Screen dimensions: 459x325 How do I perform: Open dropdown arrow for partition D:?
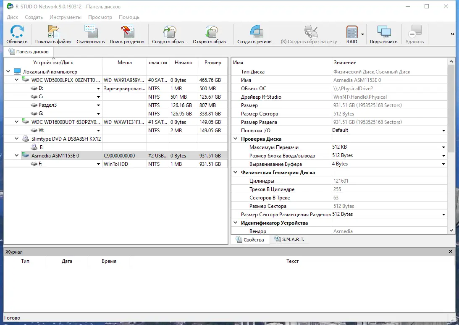pyautogui.click(x=98, y=89)
